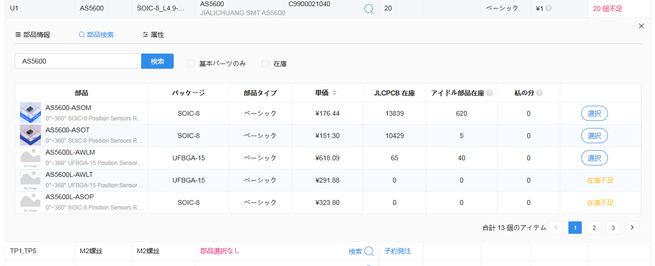
Task: Click the AS5600 search input field
Action: [x=78, y=61]
